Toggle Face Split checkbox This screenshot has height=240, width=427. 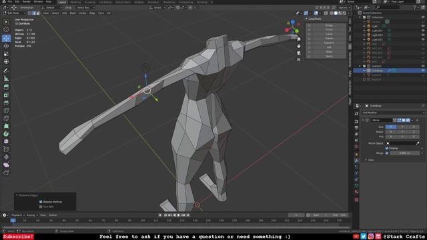point(41,207)
